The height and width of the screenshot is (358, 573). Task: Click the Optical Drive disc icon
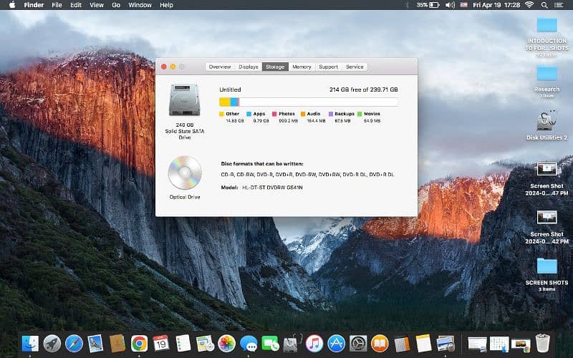tap(184, 173)
